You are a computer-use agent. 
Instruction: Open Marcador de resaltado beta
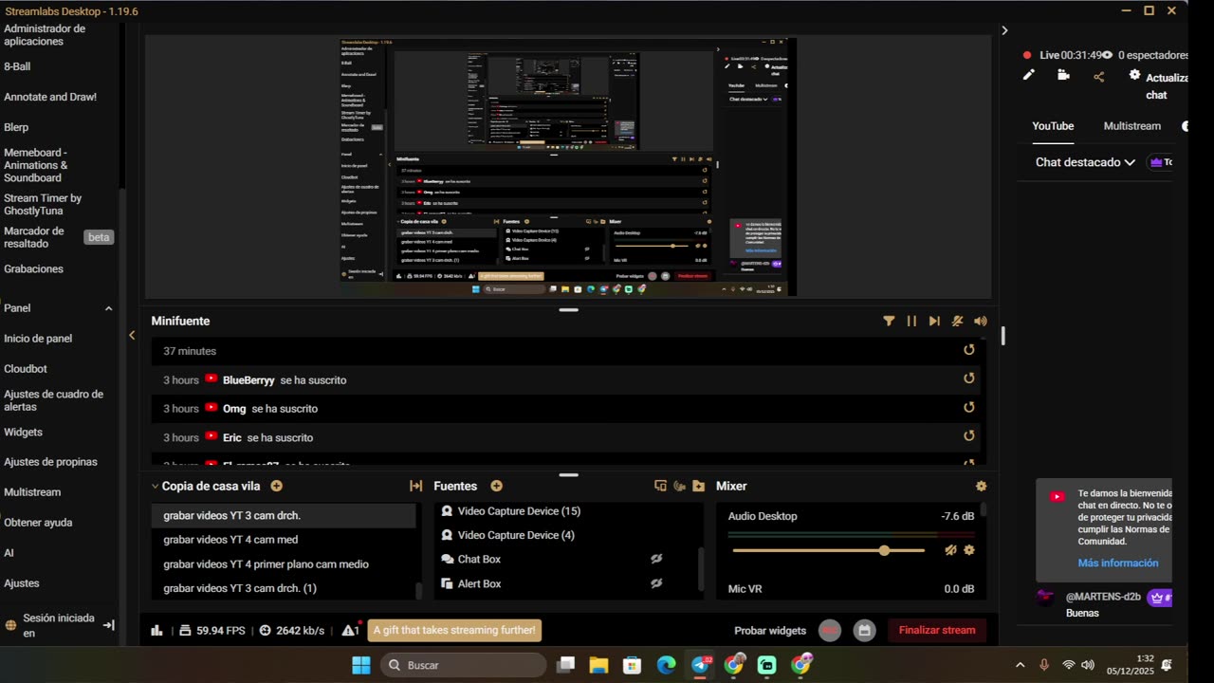[59, 237]
